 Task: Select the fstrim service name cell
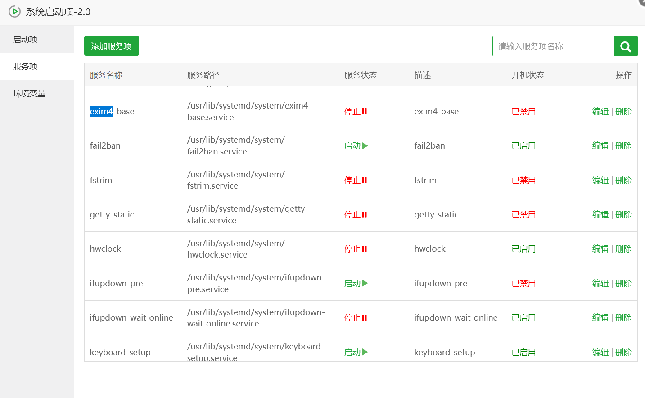click(x=101, y=180)
